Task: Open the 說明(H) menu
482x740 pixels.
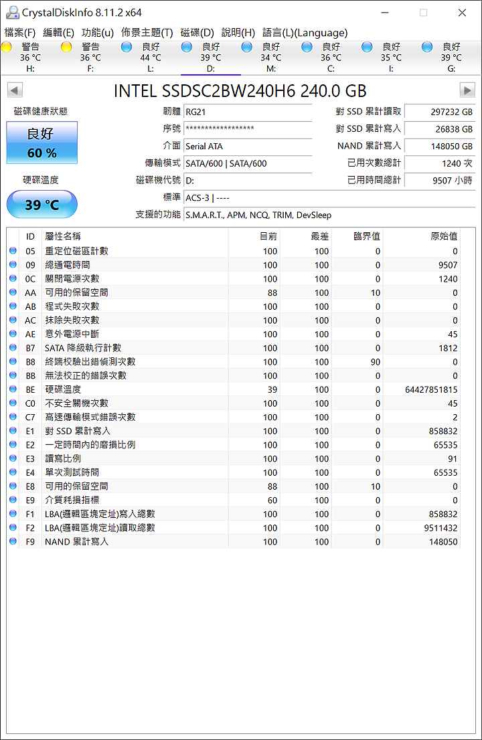Action: [238, 33]
